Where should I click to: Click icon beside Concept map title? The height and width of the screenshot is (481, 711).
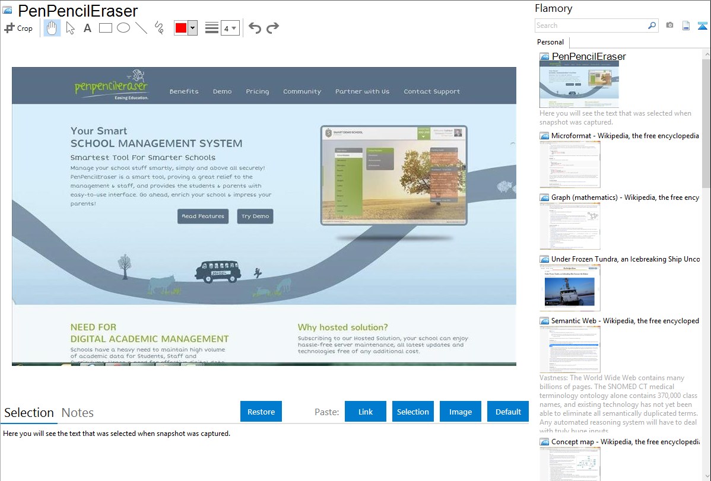pos(544,441)
